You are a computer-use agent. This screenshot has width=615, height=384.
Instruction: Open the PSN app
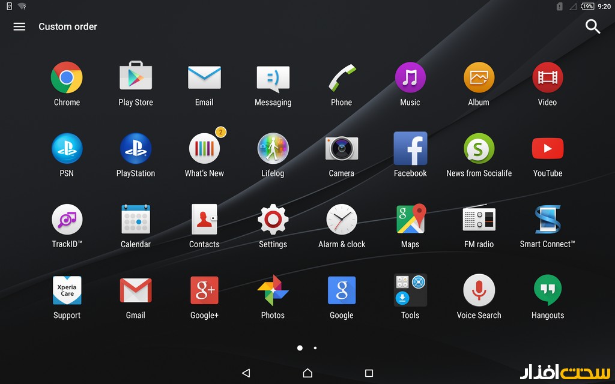coord(67,149)
